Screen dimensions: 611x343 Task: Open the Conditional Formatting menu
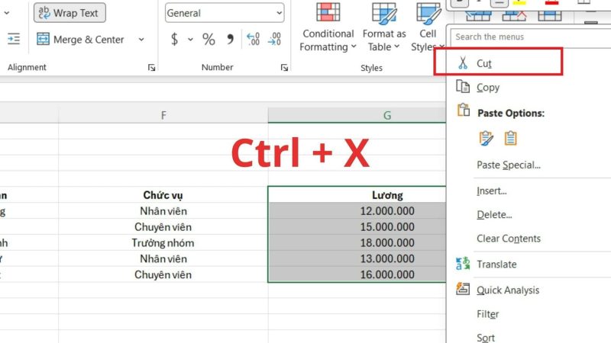[x=328, y=27]
